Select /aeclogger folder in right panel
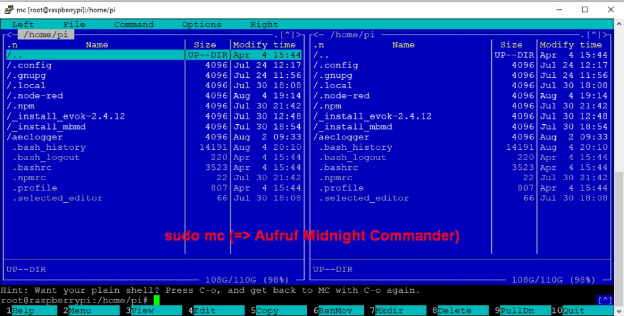The width and height of the screenshot is (624, 316). pyautogui.click(x=461, y=137)
